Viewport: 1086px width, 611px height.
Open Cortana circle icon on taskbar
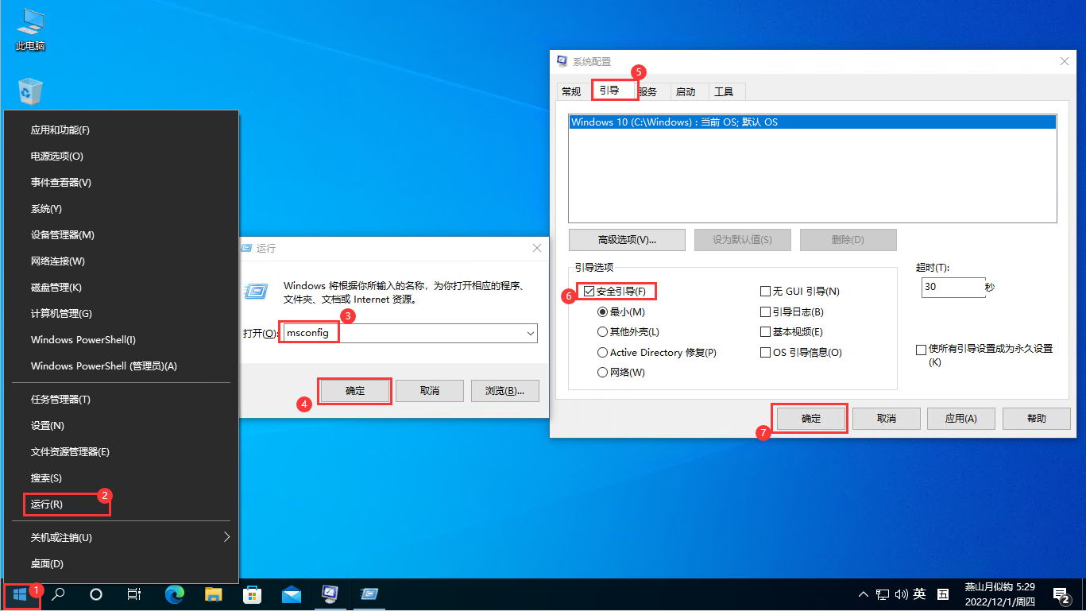pyautogui.click(x=96, y=594)
